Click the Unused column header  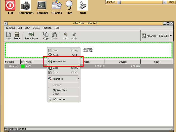click(x=123, y=62)
